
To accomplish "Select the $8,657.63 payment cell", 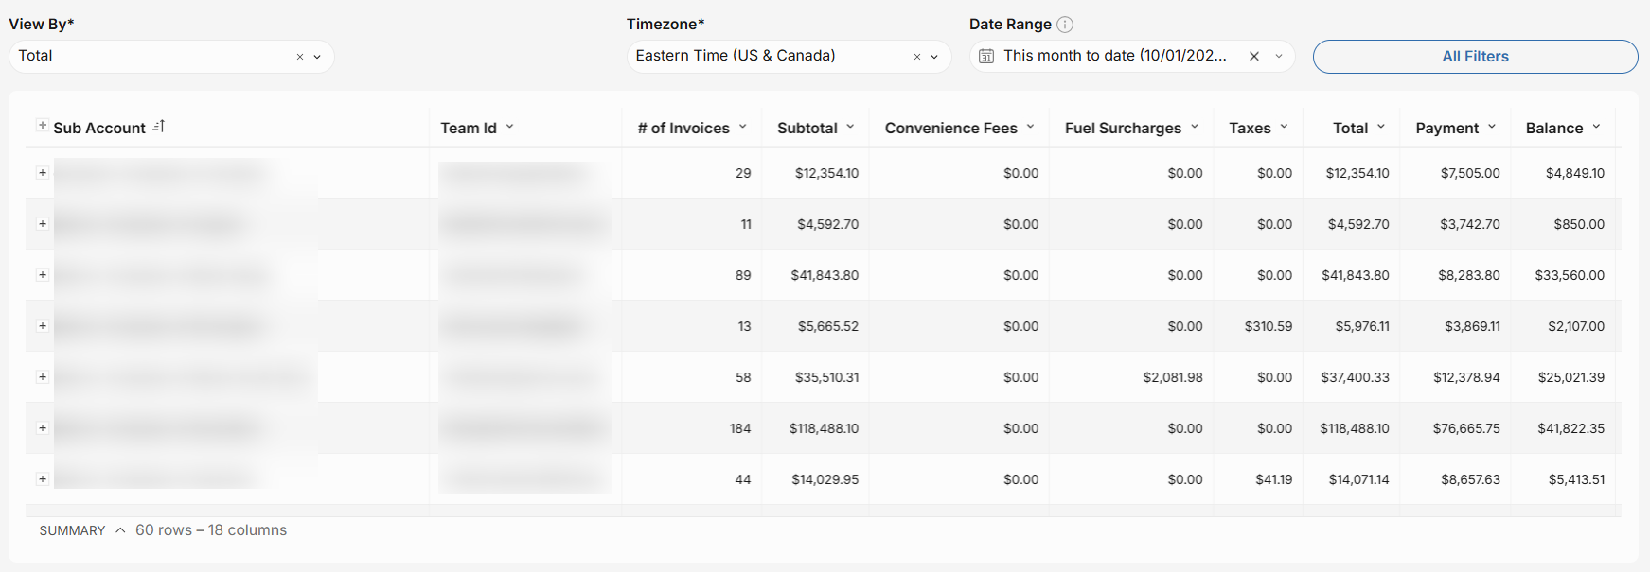I will [1471, 480].
